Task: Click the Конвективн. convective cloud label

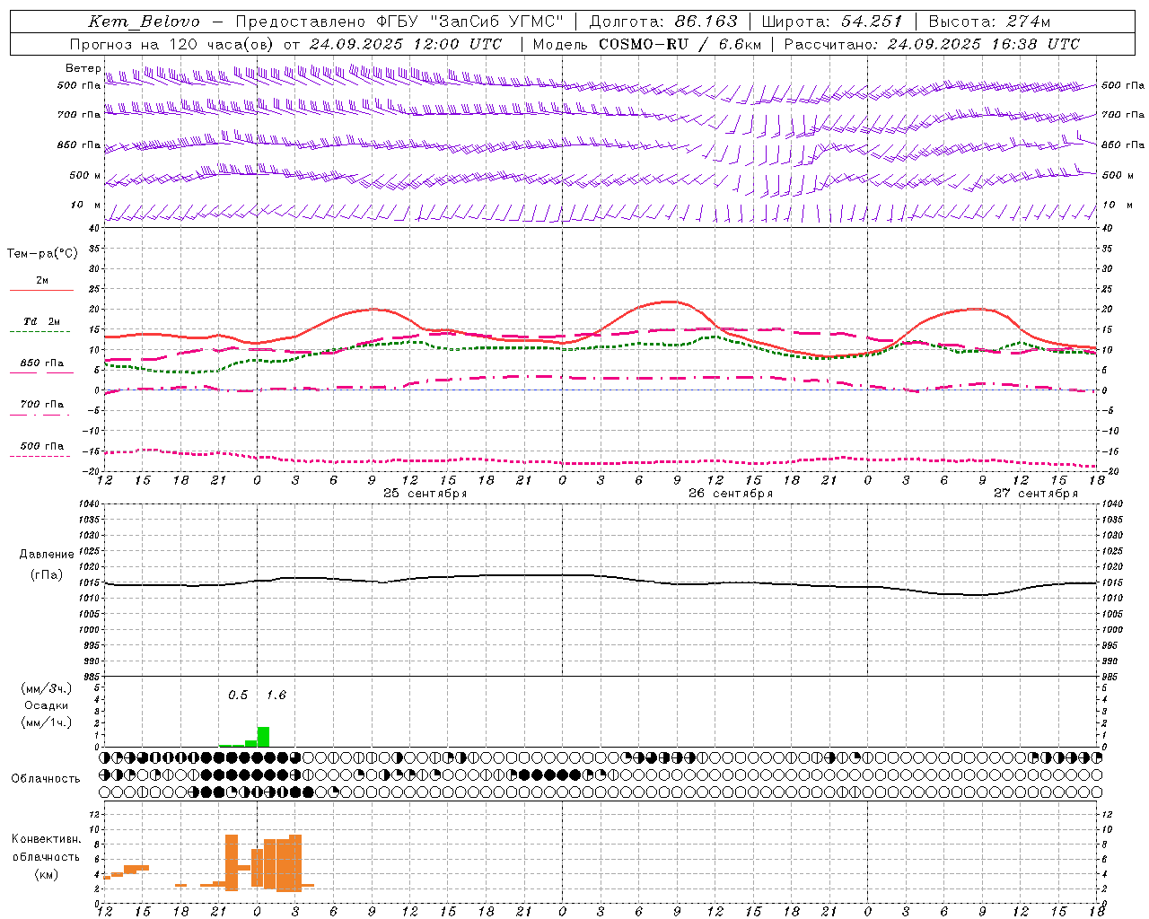Action: tap(46, 839)
